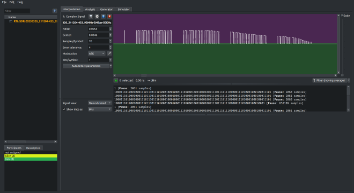Open the Filter (moving average) dropdown arrow
The width and height of the screenshot is (354, 193).
tap(349, 80)
